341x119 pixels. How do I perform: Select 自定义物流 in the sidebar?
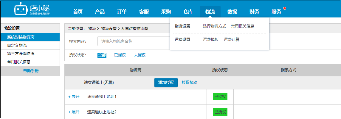click(30, 45)
